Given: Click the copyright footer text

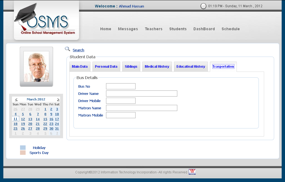Looking at the screenshot, I should coord(131,172).
